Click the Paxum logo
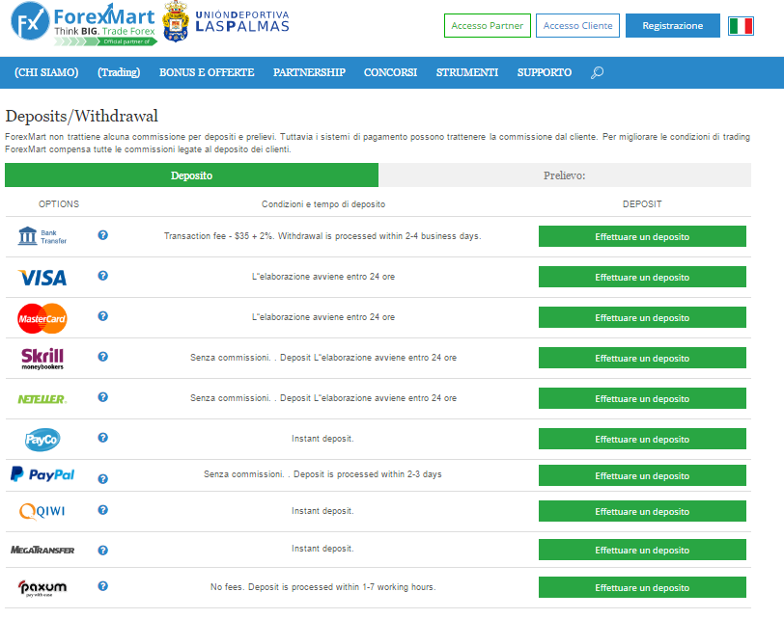Screen dimensions: 784x619 point(42,587)
